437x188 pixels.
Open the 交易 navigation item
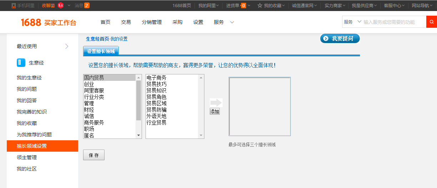coord(126,22)
